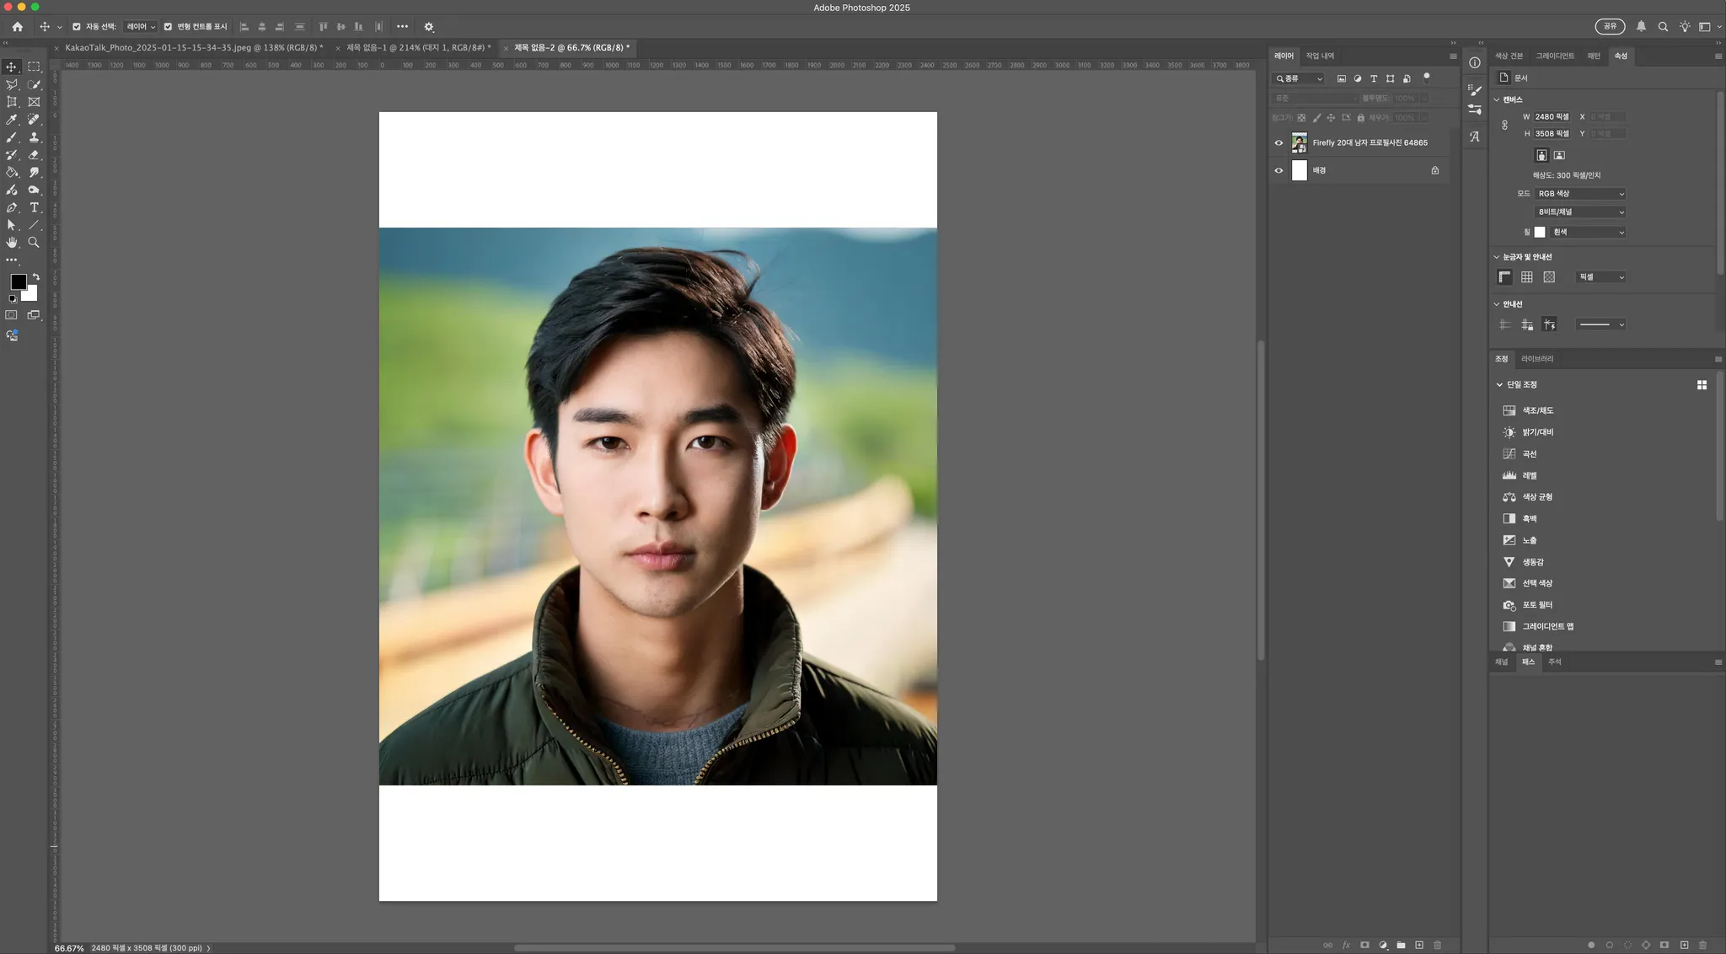Select the Clone Stamp tool
The width and height of the screenshot is (1726, 954).
34,137
